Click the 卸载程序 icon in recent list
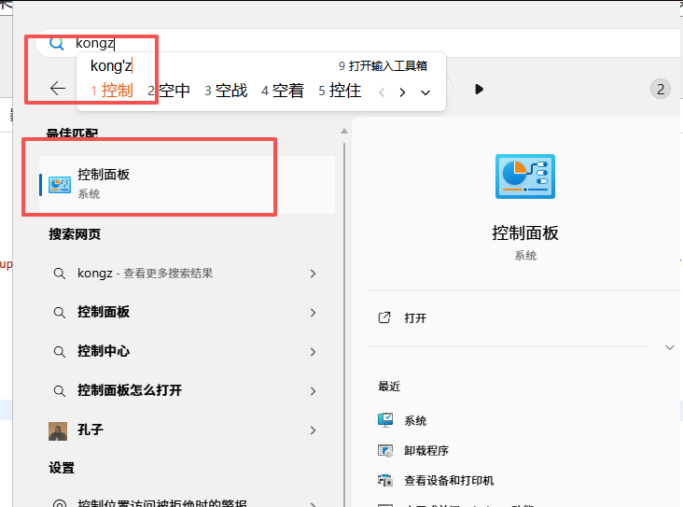Screen dimensions: 683x507 [x=386, y=451]
